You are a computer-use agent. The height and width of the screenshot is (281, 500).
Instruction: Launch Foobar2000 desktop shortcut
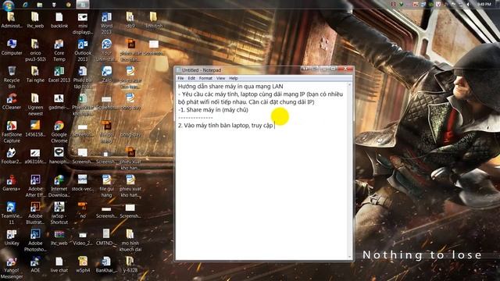coord(12,156)
